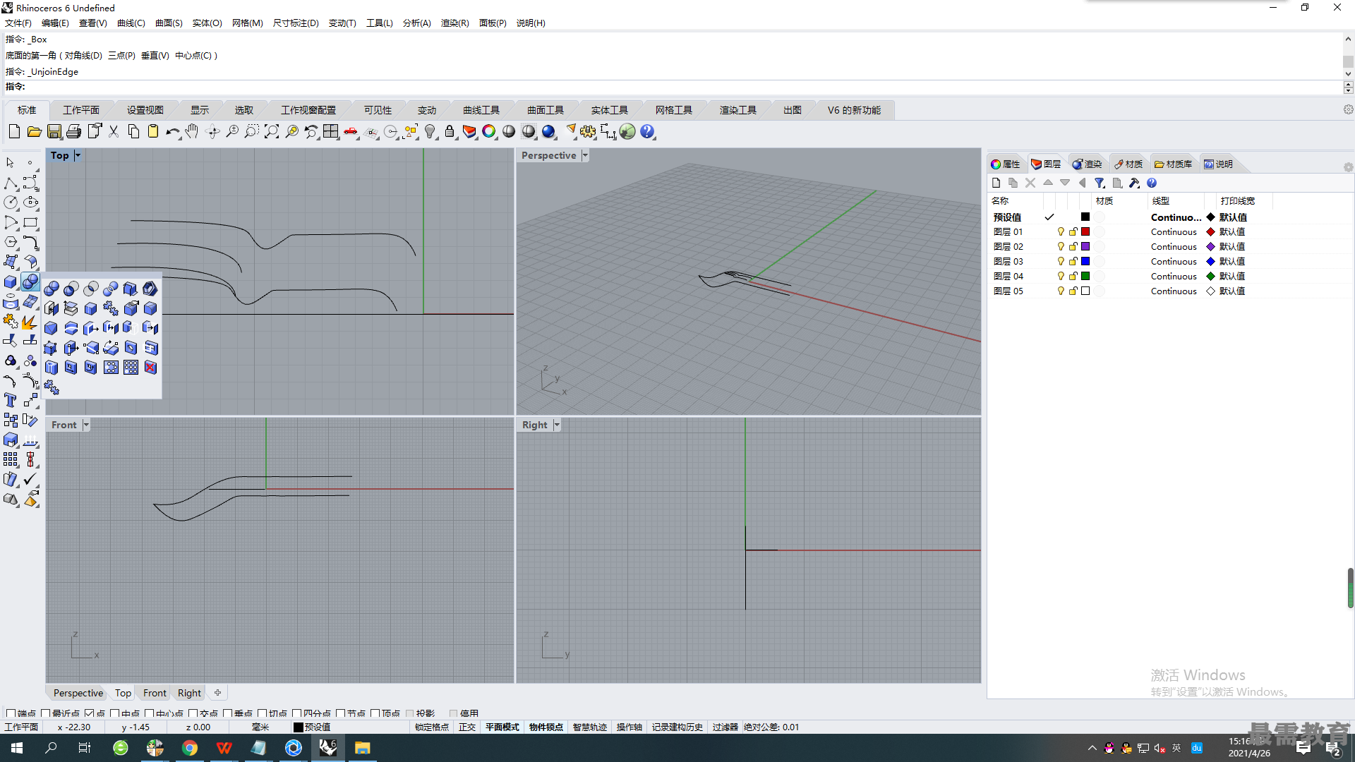Image resolution: width=1355 pixels, height=762 pixels.
Task: Click the Zoom Extents icon
Action: coord(272,132)
